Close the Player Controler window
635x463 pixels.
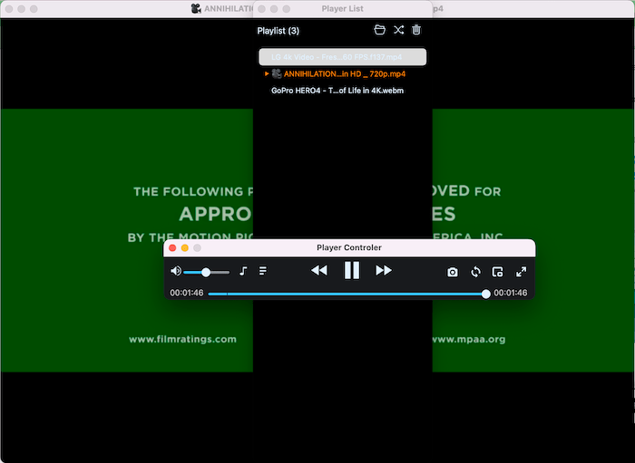tap(172, 247)
